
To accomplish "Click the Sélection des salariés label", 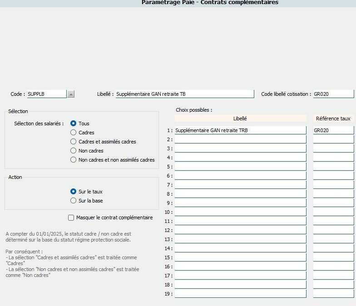I will [39, 123].
